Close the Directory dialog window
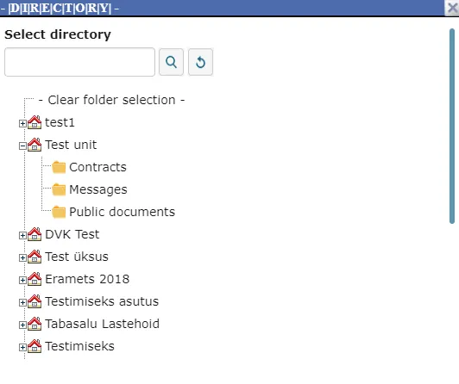459x384 pixels. click(x=452, y=8)
